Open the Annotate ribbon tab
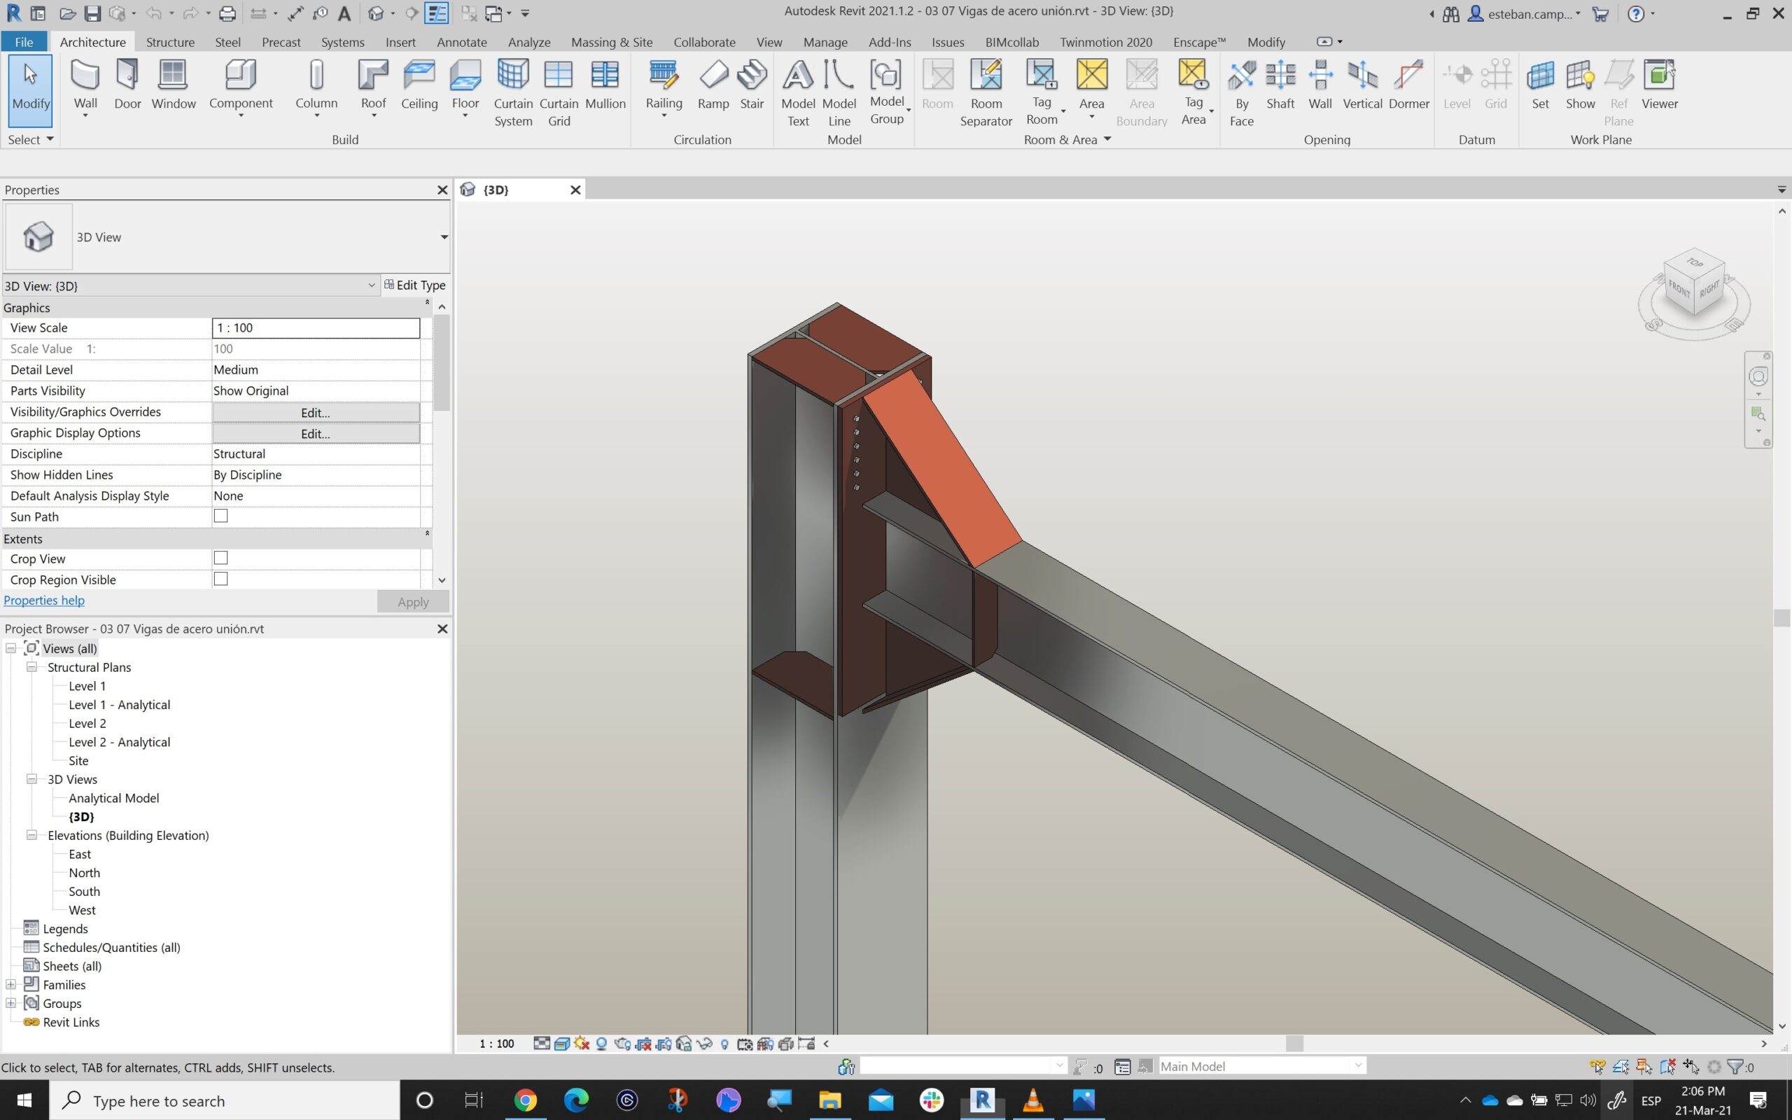 (461, 42)
